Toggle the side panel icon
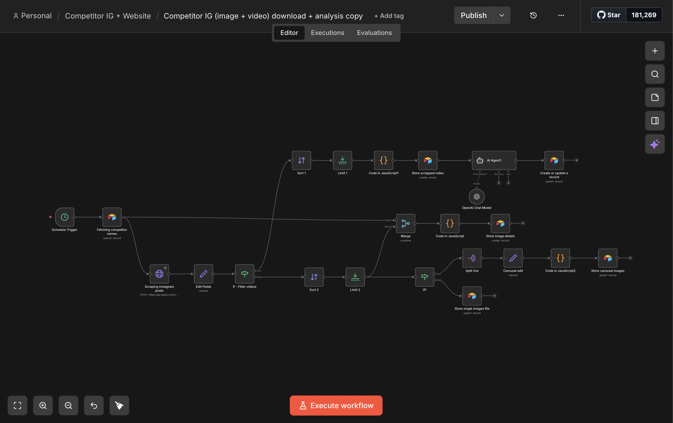 click(654, 121)
